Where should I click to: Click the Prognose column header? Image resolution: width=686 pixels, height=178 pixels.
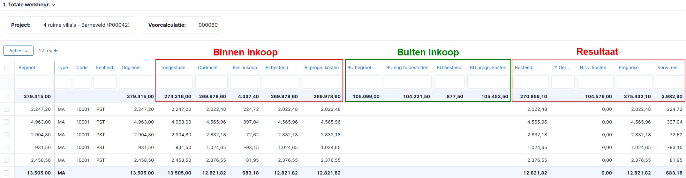click(629, 68)
